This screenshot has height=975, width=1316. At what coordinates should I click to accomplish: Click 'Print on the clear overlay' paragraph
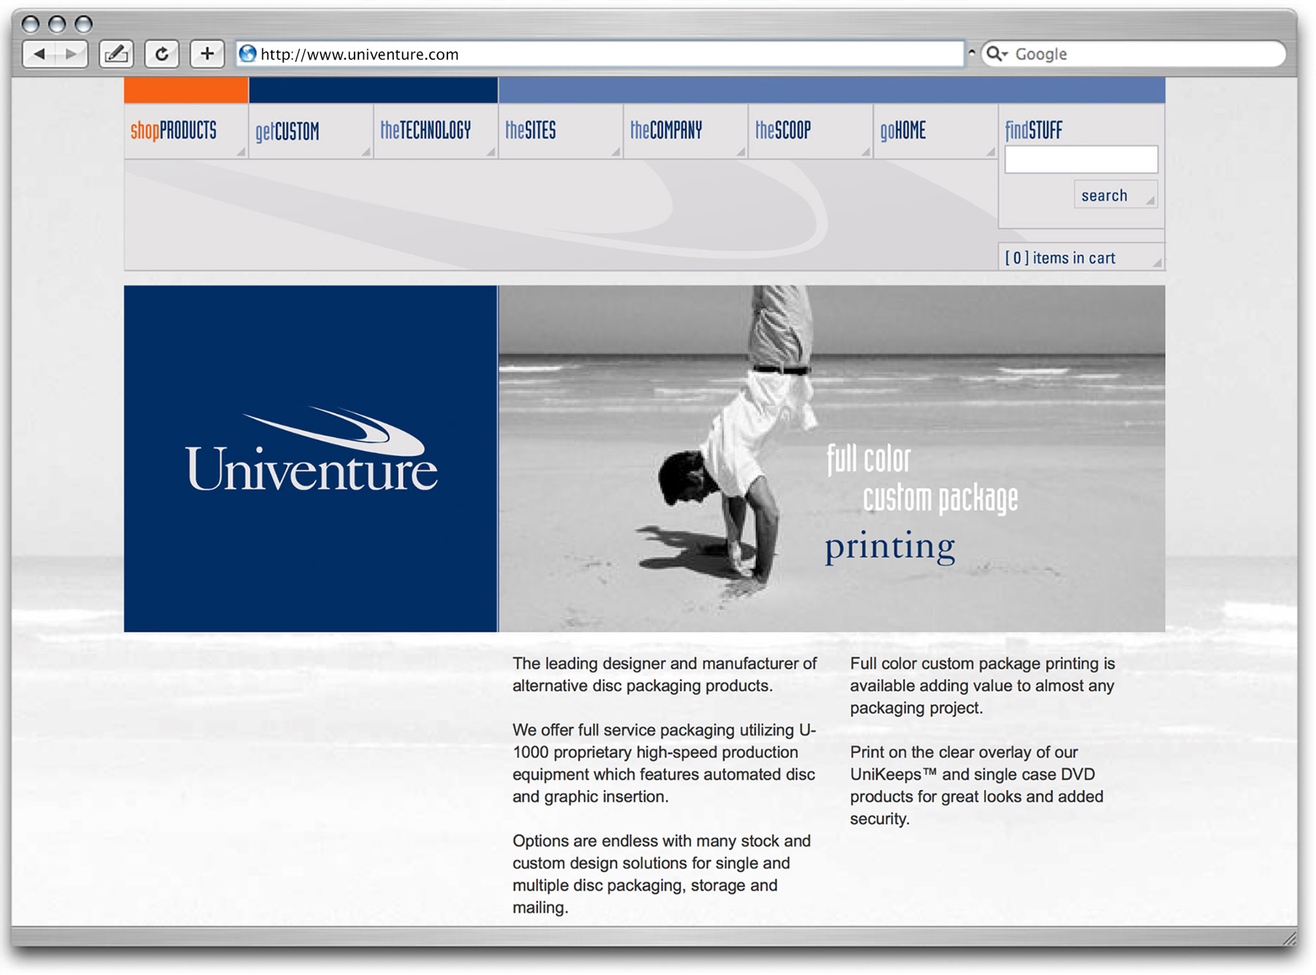[977, 786]
